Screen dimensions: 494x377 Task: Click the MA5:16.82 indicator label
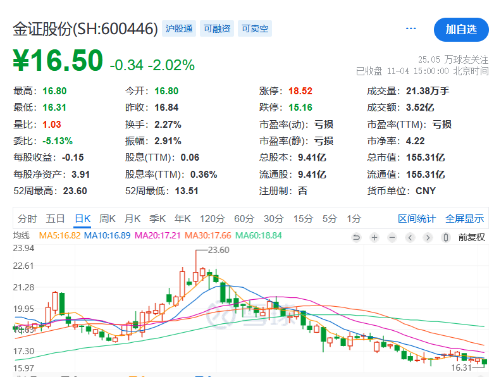(x=59, y=235)
